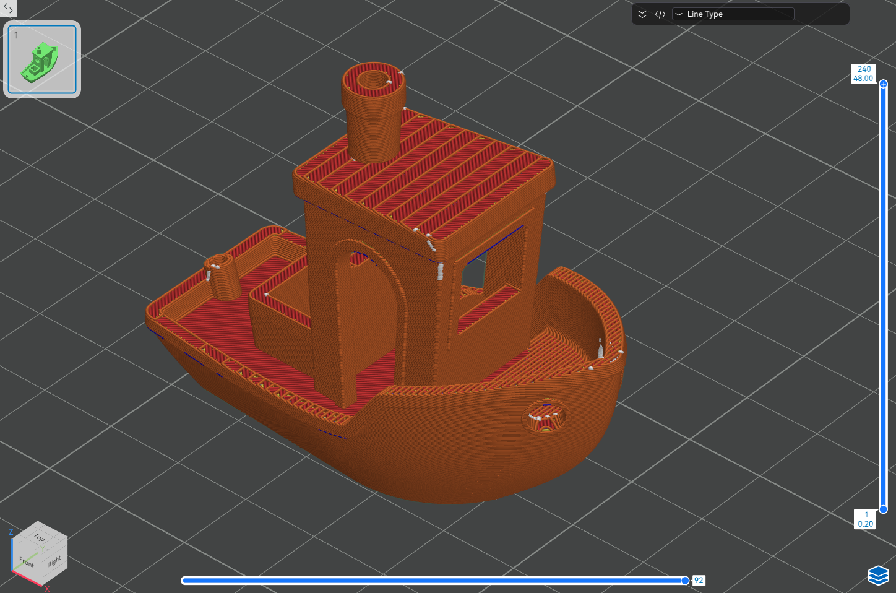Screen dimensions: 896x593
Task: Click the blue Z axis line
Action: click(12, 554)
